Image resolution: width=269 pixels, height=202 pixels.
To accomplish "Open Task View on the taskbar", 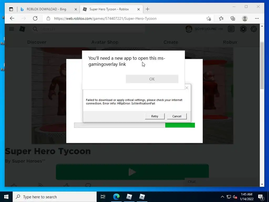I will [103, 197].
